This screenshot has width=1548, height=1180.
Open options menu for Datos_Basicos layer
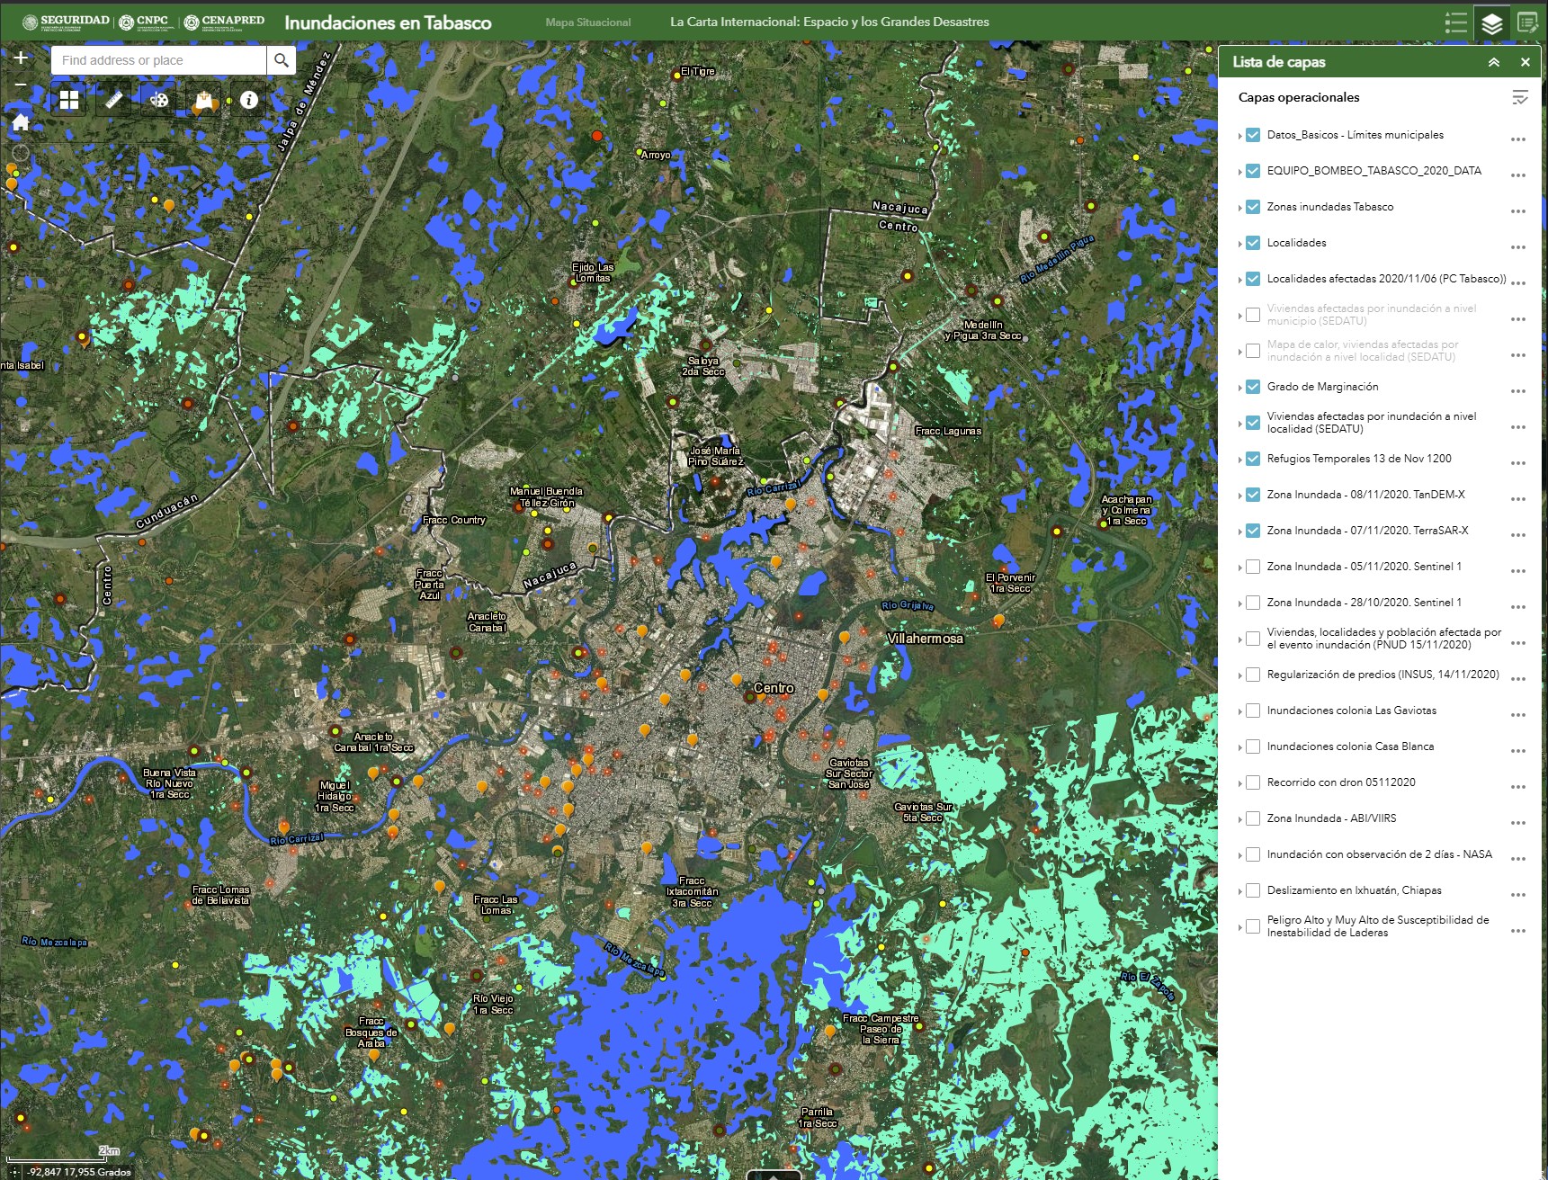point(1518,139)
